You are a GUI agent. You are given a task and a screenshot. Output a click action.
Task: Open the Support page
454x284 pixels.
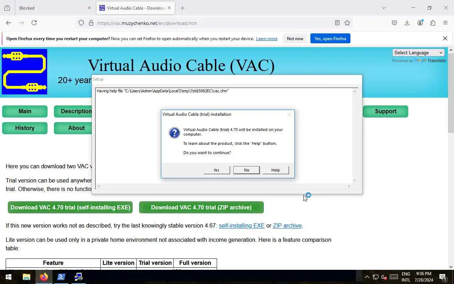click(x=386, y=111)
